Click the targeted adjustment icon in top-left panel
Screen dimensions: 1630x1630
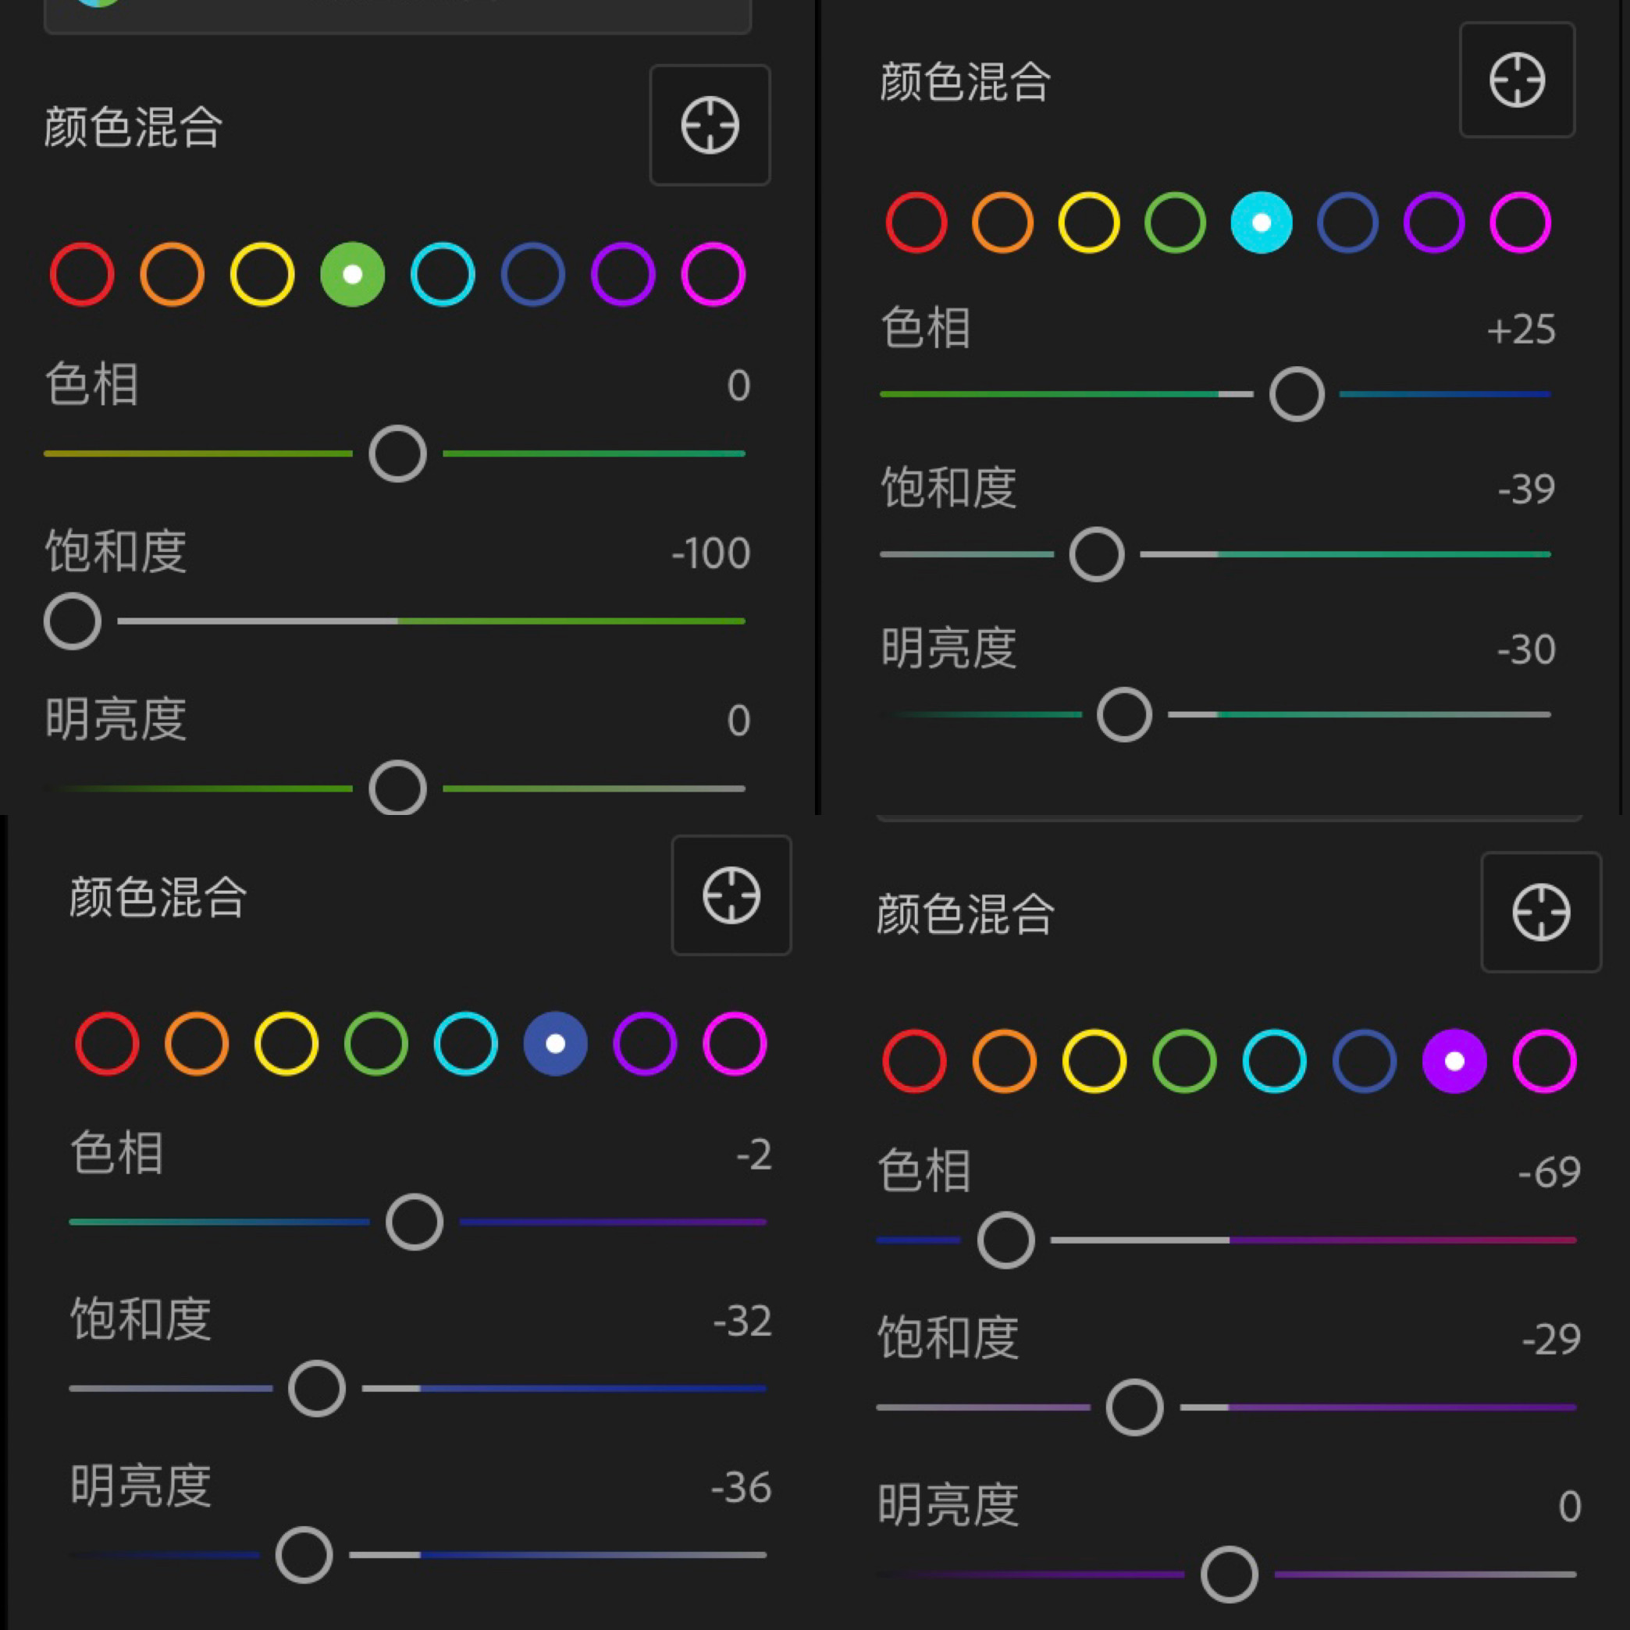pyautogui.click(x=710, y=125)
